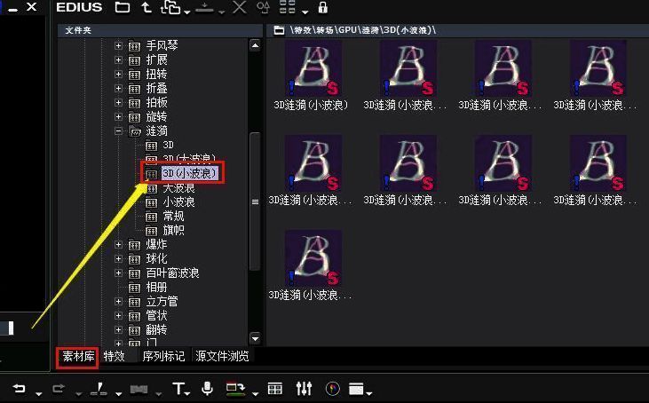649x403 pixels.
Task: Click the overwrite insert mode icon
Action: 235,389
